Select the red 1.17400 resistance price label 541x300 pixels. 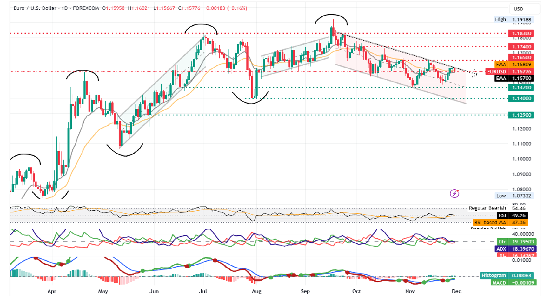click(520, 46)
